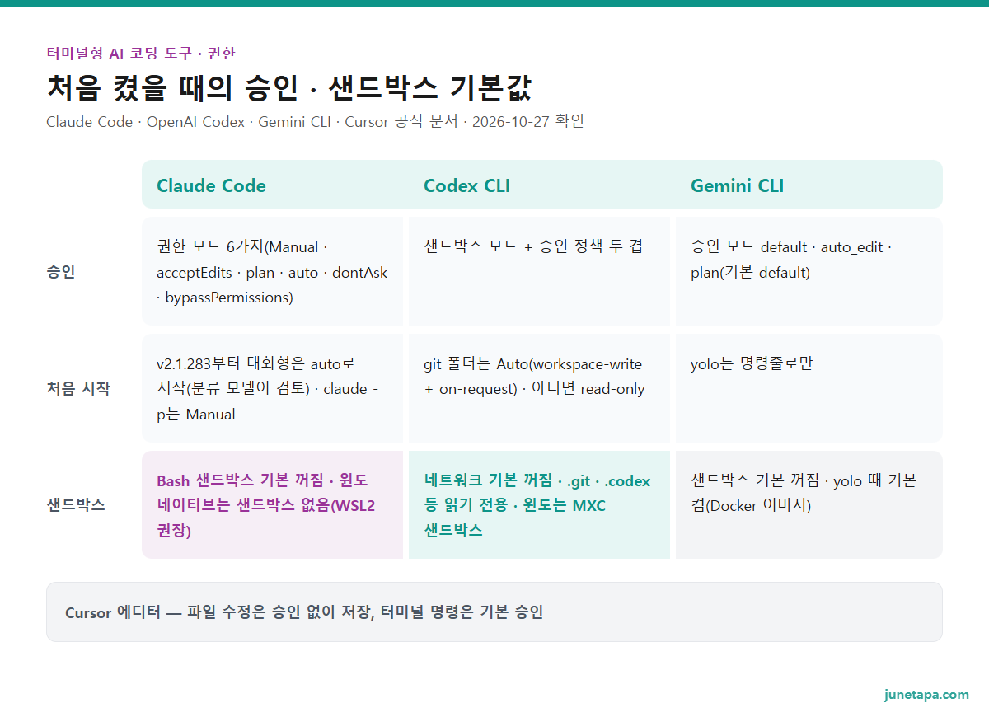989x717 pixels.
Task: Select the '승인' row label
Action: [x=61, y=271]
